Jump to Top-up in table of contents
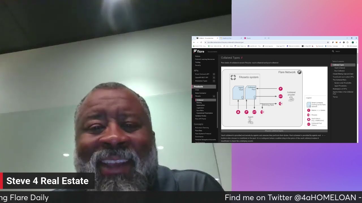This screenshot has height=203, width=362. (x=335, y=97)
